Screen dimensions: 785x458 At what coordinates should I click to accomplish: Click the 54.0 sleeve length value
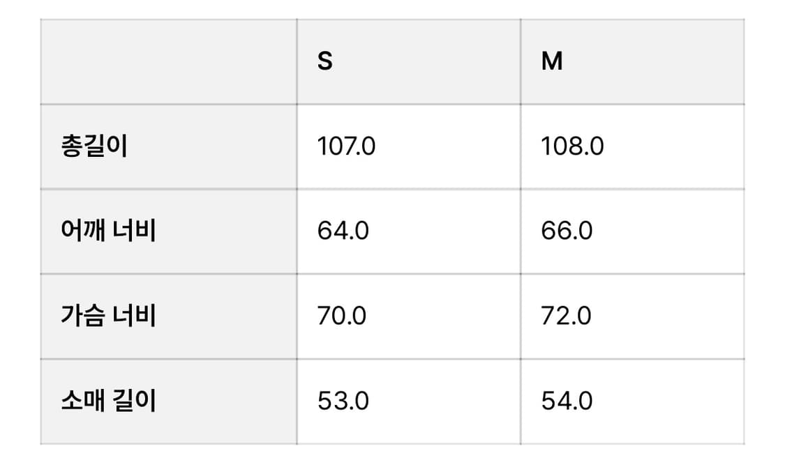(567, 401)
